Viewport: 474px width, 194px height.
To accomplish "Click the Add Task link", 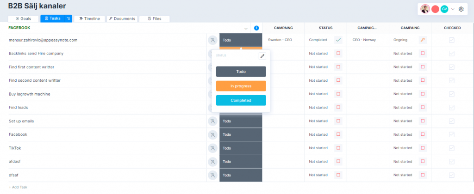I will (x=18, y=188).
